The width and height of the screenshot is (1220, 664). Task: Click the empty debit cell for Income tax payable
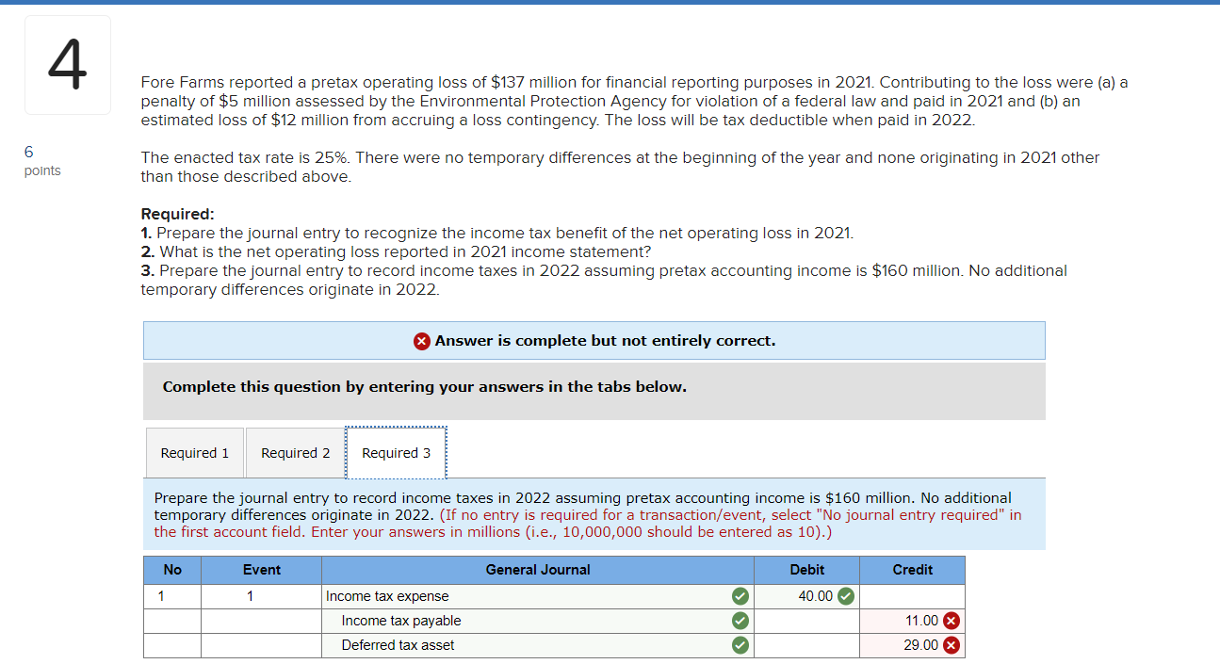[806, 621]
